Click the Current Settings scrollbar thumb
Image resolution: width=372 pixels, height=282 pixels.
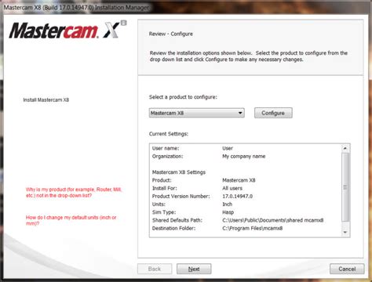click(345, 187)
